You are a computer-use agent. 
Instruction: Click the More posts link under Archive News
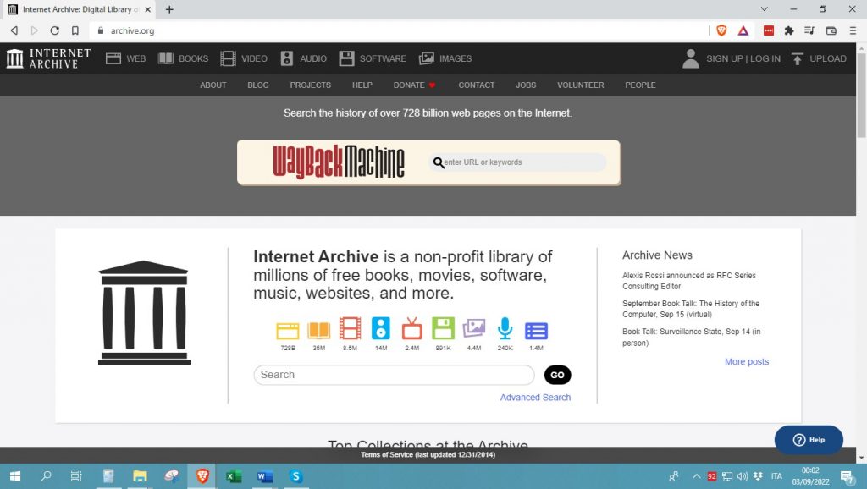(747, 361)
